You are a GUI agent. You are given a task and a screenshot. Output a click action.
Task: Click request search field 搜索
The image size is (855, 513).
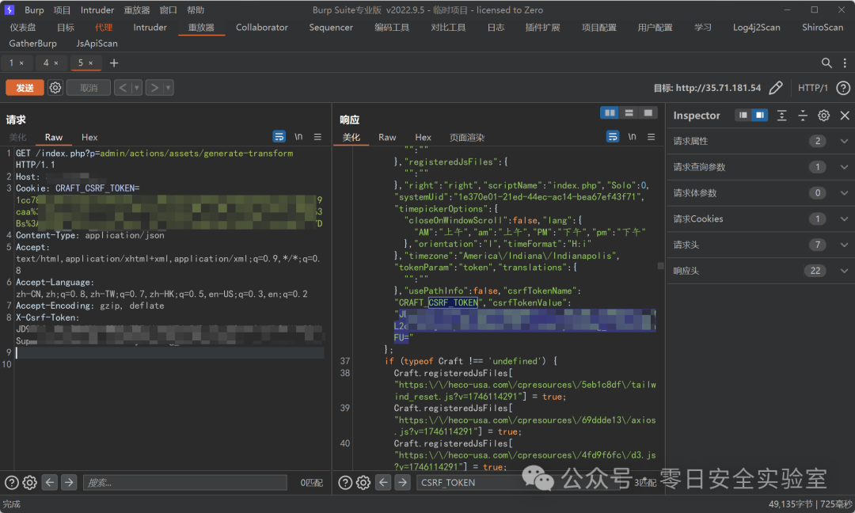tap(184, 482)
